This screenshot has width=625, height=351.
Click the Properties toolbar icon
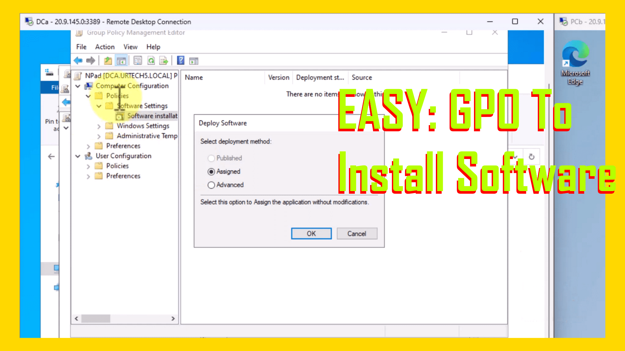138,61
